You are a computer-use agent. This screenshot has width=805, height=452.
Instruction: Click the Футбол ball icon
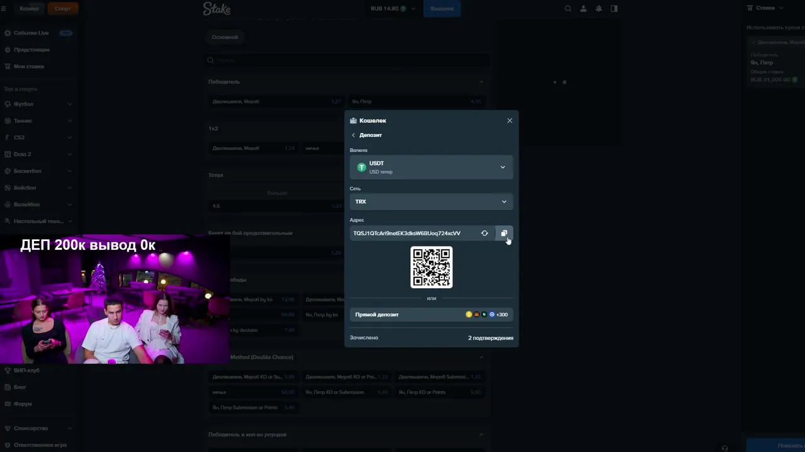[8, 104]
